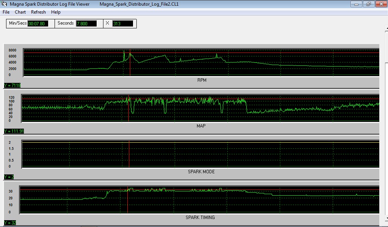Click the horizontal scrollbar thumb at bottom
The height and width of the screenshot is (227, 388).
coord(89,226)
